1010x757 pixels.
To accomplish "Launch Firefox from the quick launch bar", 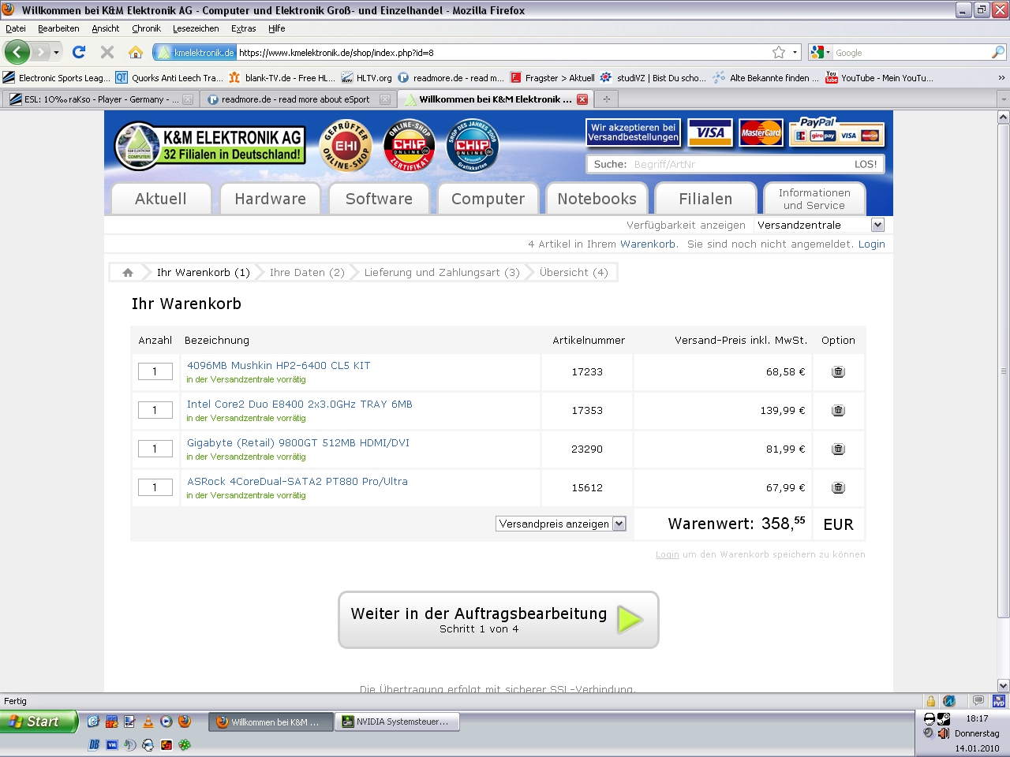I will [x=185, y=721].
